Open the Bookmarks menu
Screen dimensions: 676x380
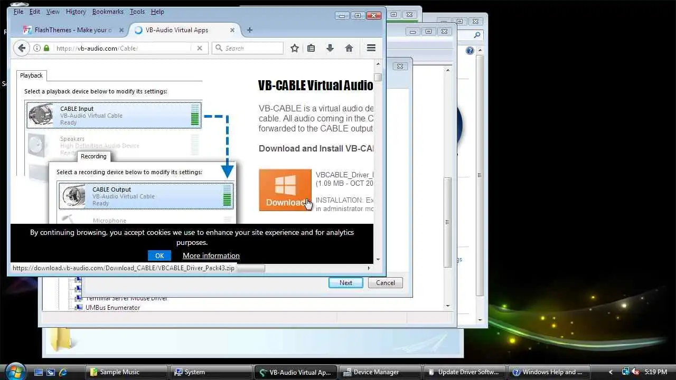(x=108, y=12)
